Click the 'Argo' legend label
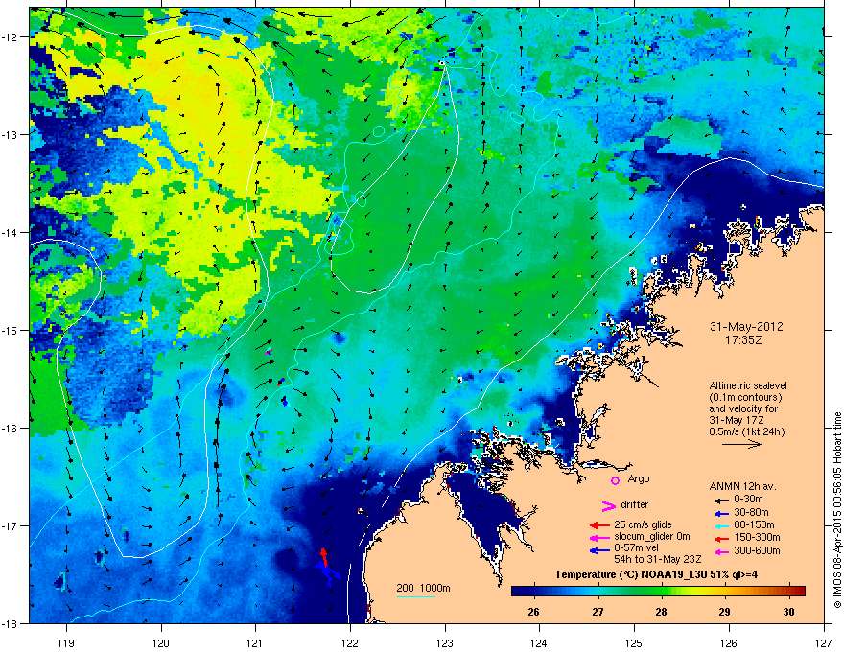This screenshot has height=652, width=844. [639, 478]
